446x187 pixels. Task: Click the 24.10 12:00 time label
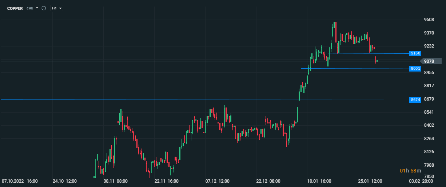pos(65,181)
